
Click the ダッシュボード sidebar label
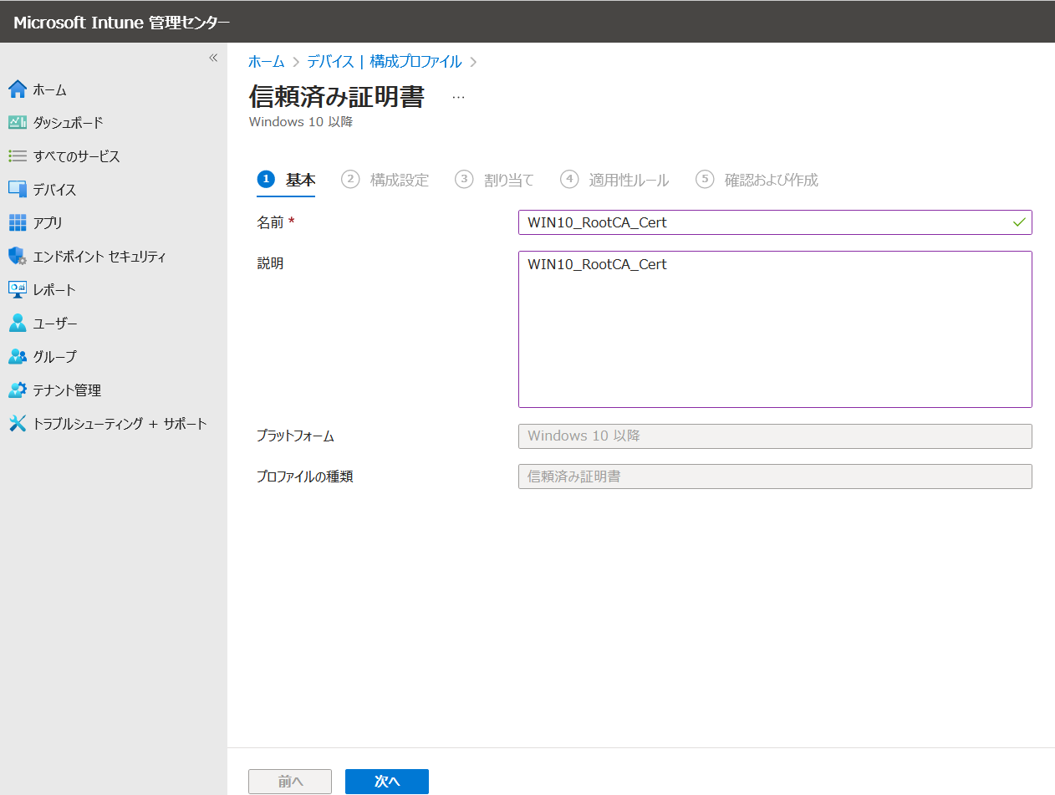(68, 123)
